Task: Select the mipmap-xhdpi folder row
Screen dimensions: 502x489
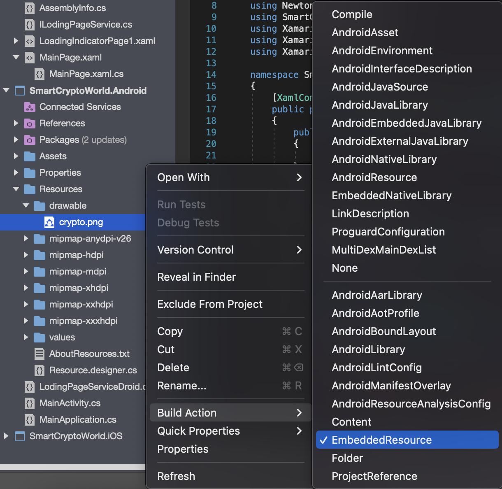Action: 73,288
